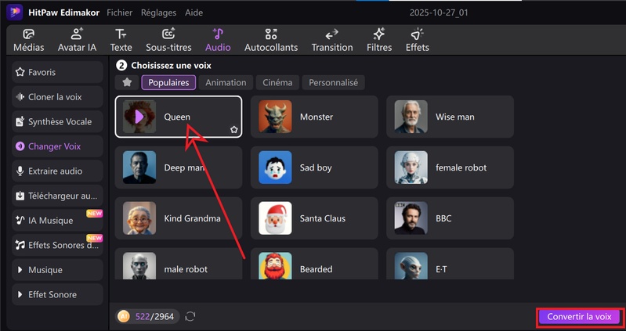Open the Médias panel

click(29, 40)
